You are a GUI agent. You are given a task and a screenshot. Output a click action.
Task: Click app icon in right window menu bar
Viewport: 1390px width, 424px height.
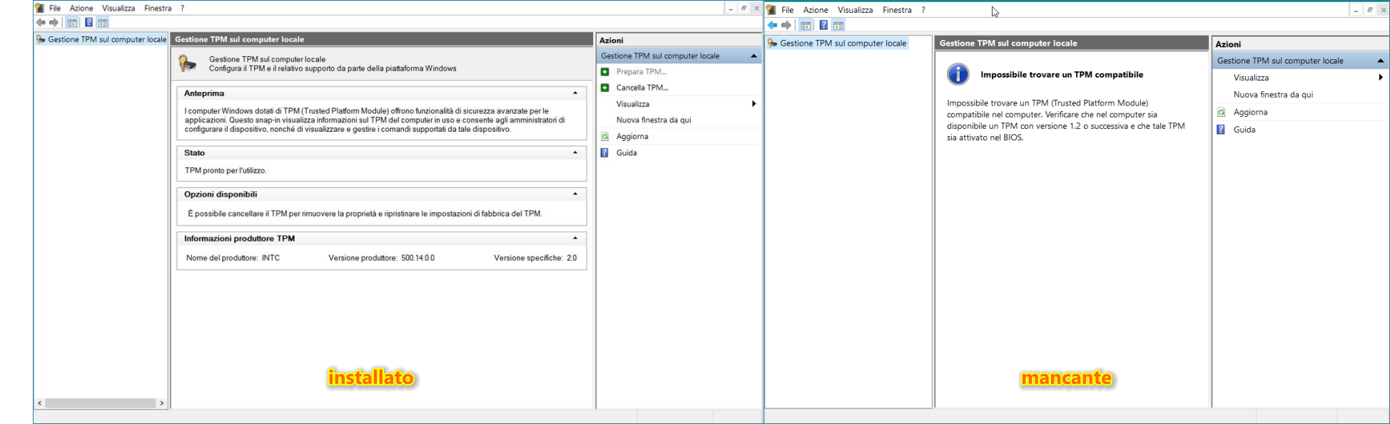[x=771, y=10]
